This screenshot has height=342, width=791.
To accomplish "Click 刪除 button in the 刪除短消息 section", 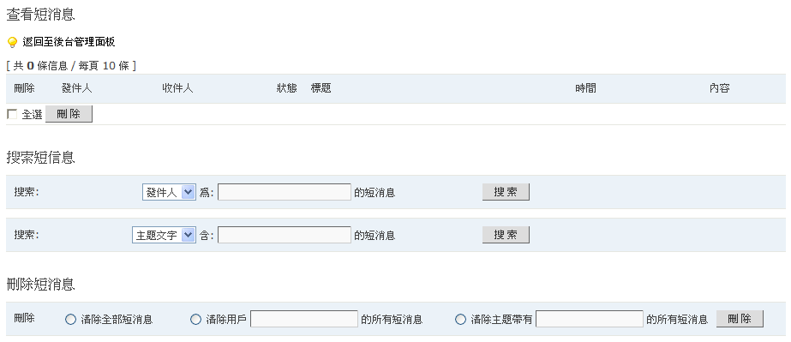I will [740, 319].
